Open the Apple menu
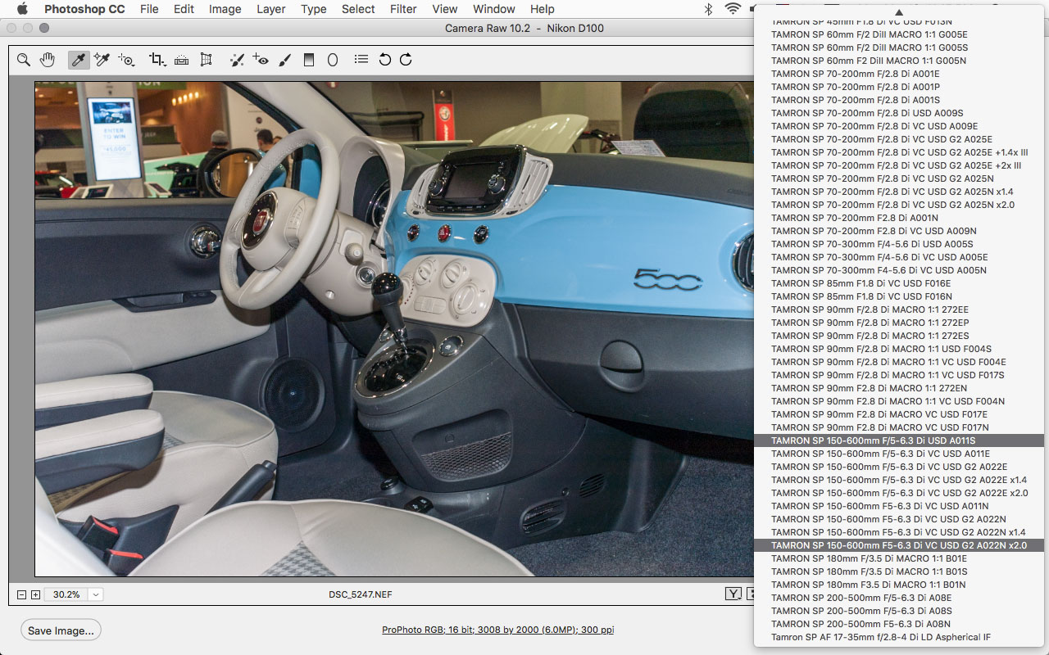 pyautogui.click(x=22, y=9)
